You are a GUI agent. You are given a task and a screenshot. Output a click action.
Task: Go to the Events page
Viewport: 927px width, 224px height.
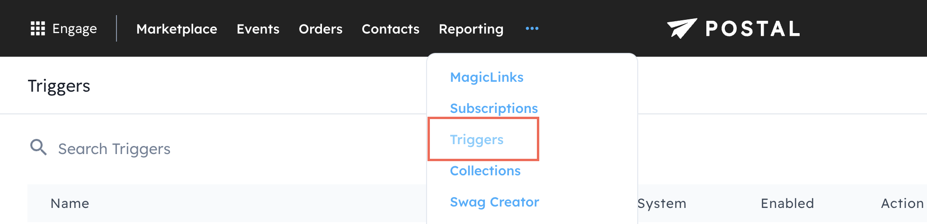click(258, 29)
